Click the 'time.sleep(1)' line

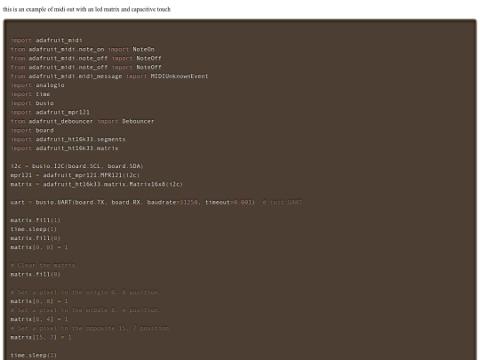click(x=34, y=229)
